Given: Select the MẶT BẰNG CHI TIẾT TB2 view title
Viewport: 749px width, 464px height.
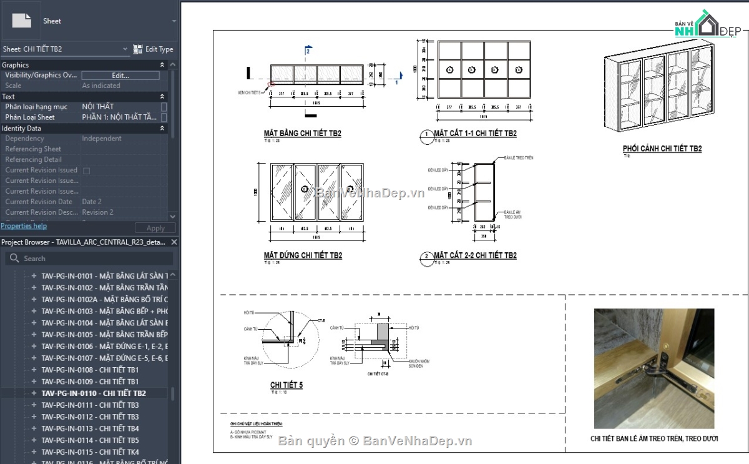Looking at the screenshot, I should pos(302,134).
